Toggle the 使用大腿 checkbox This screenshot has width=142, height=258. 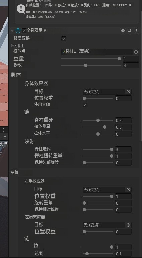click(85, 105)
